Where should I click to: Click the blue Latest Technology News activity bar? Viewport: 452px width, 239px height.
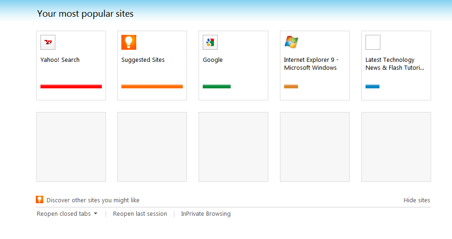click(372, 86)
